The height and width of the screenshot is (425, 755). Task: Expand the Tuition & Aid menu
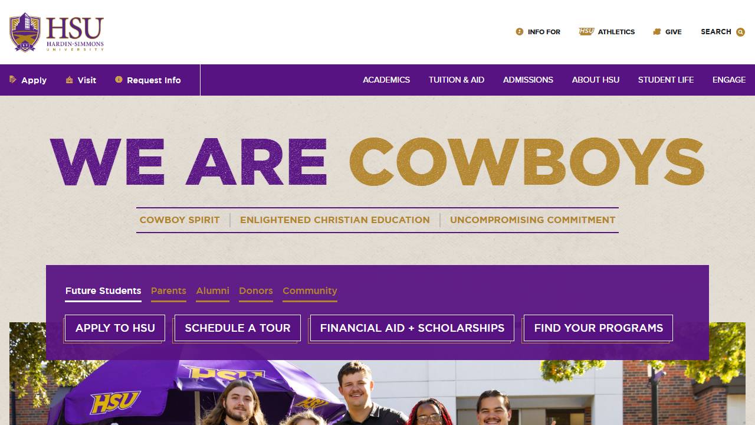pyautogui.click(x=457, y=80)
